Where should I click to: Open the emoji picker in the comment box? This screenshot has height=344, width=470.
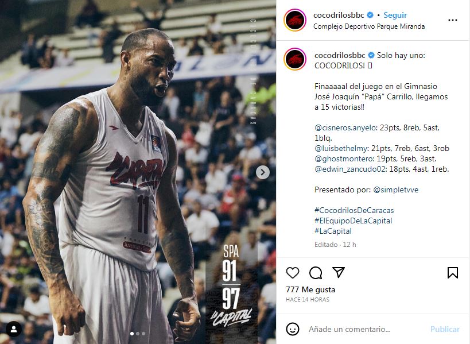(293, 329)
